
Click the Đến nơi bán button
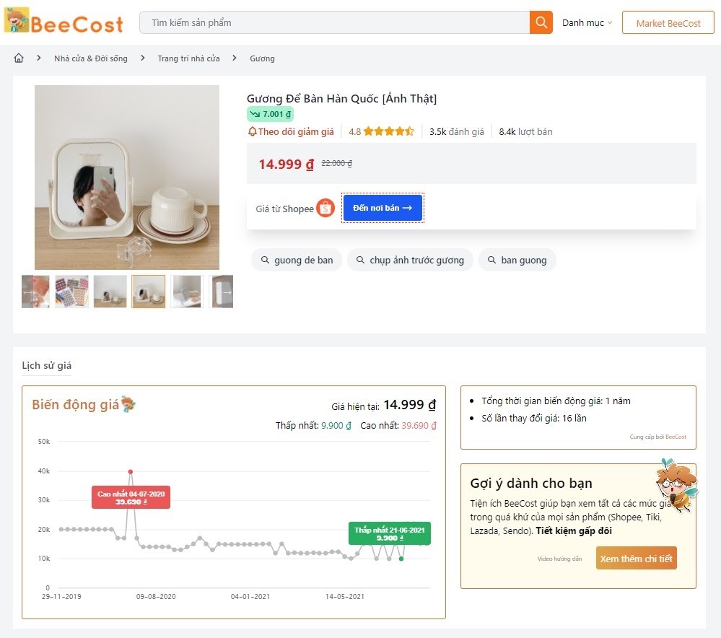[383, 208]
